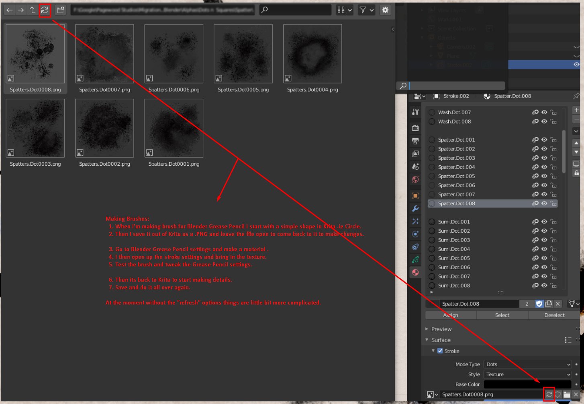The height and width of the screenshot is (404, 584).
Task: Open the Base Color swatch
Action: point(527,384)
